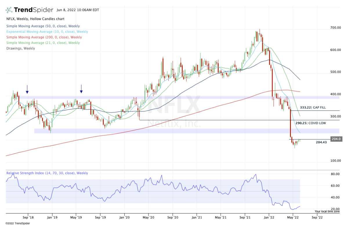Open the Relative Strength Index indicator label
Image resolution: width=348 pixels, height=226 pixels.
pos(47,173)
